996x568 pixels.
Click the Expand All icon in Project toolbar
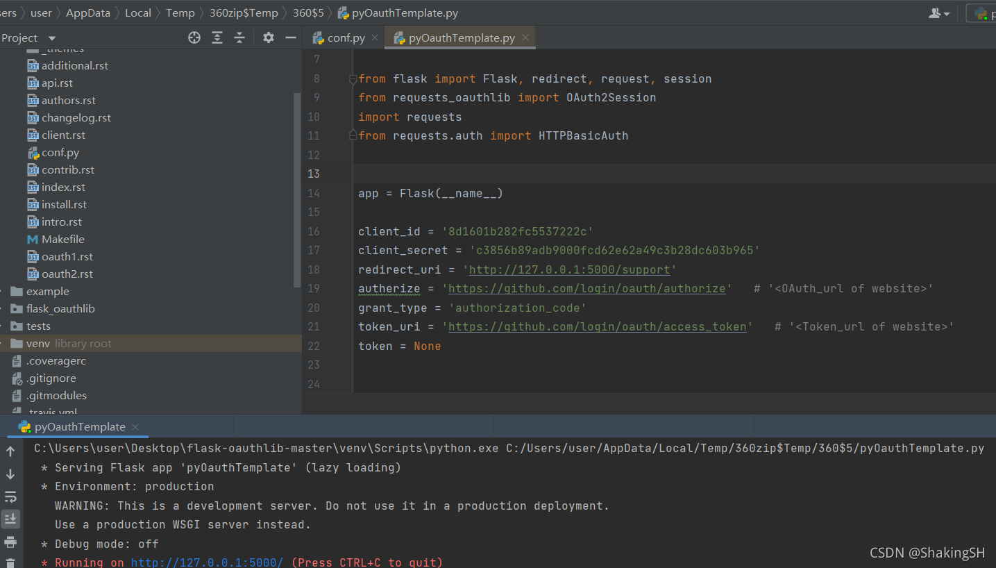pos(217,37)
